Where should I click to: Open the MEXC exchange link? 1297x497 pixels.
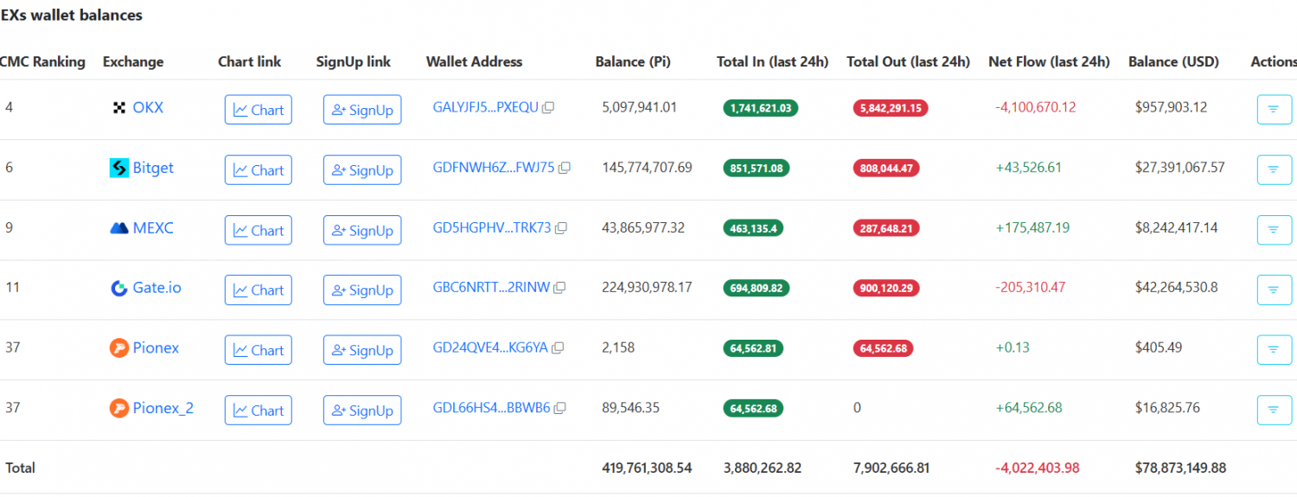(x=152, y=228)
